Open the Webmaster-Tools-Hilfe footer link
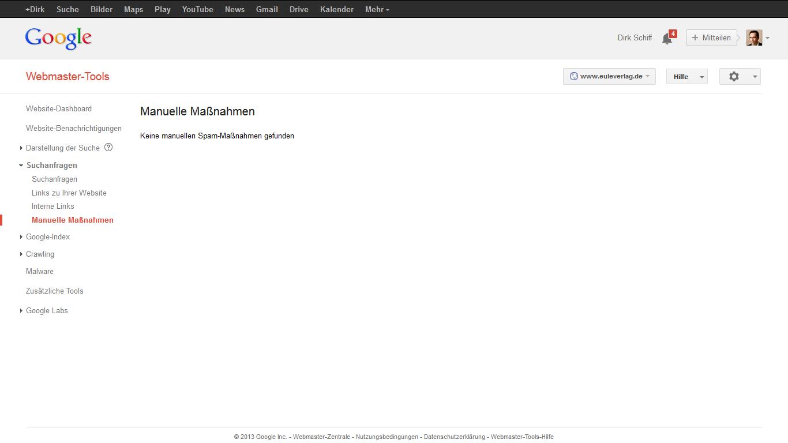Image resolution: width=788 pixels, height=443 pixels. pos(522,437)
